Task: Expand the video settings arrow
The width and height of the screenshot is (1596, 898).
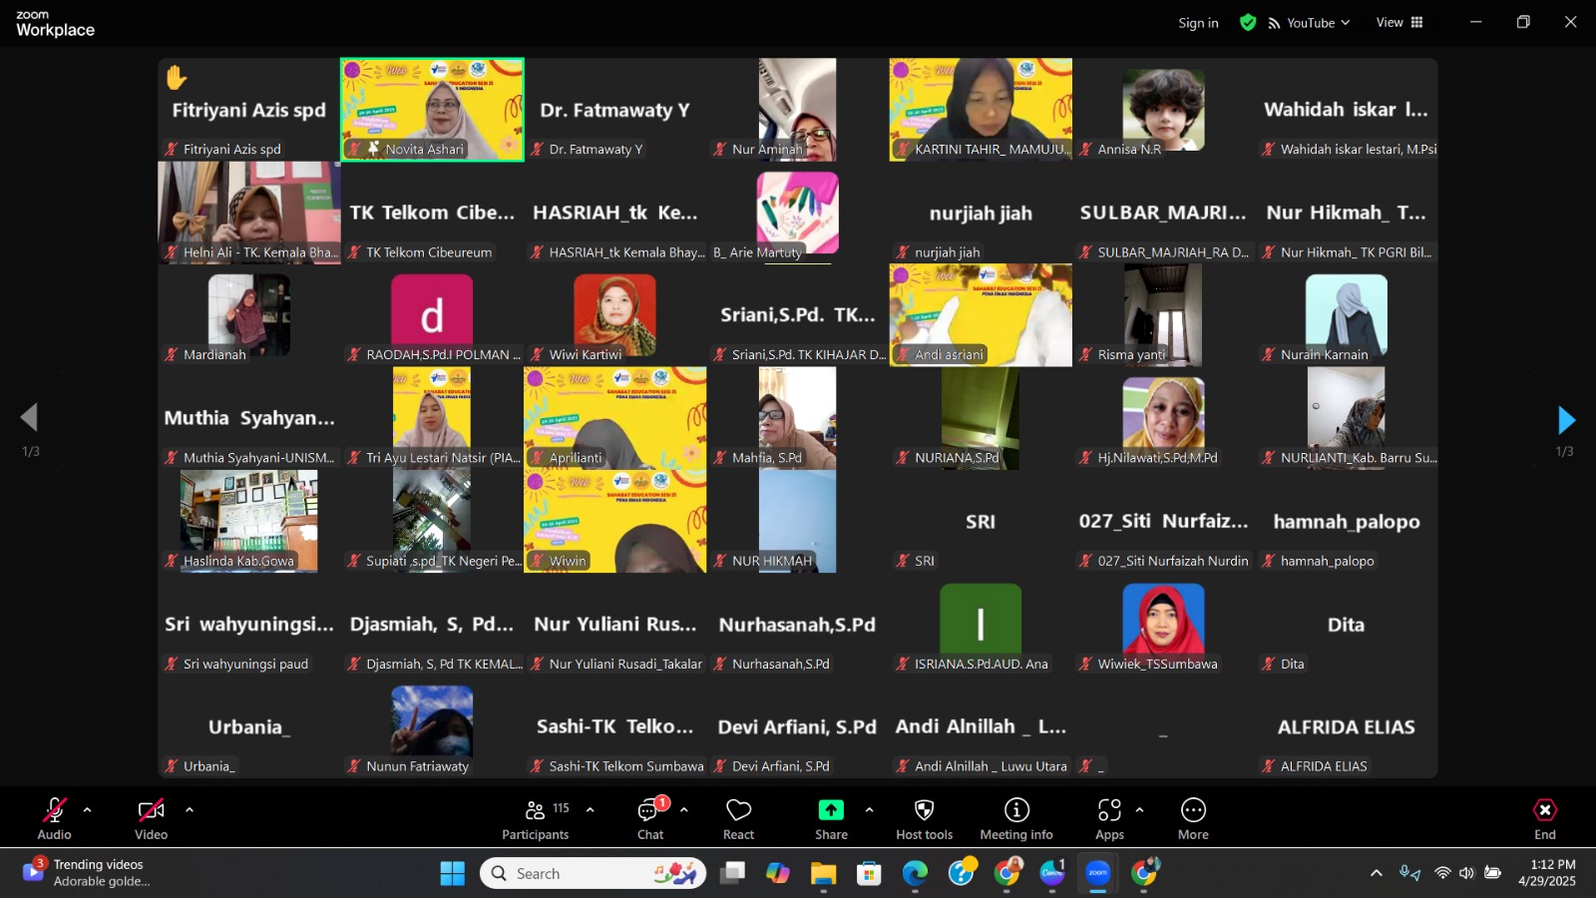Action: tap(190, 810)
